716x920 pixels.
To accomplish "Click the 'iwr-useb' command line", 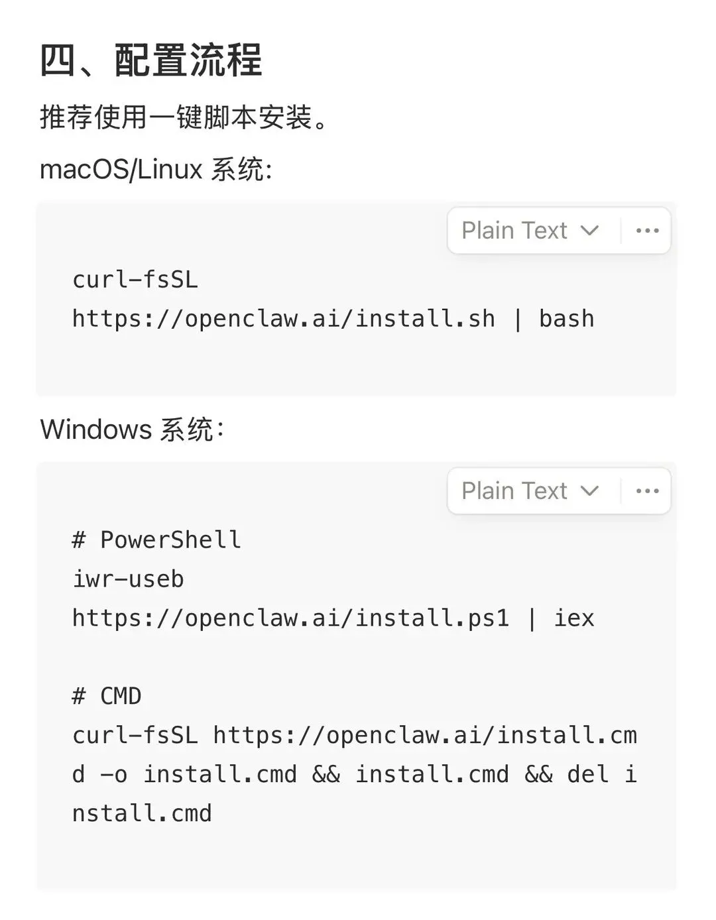I will [128, 579].
